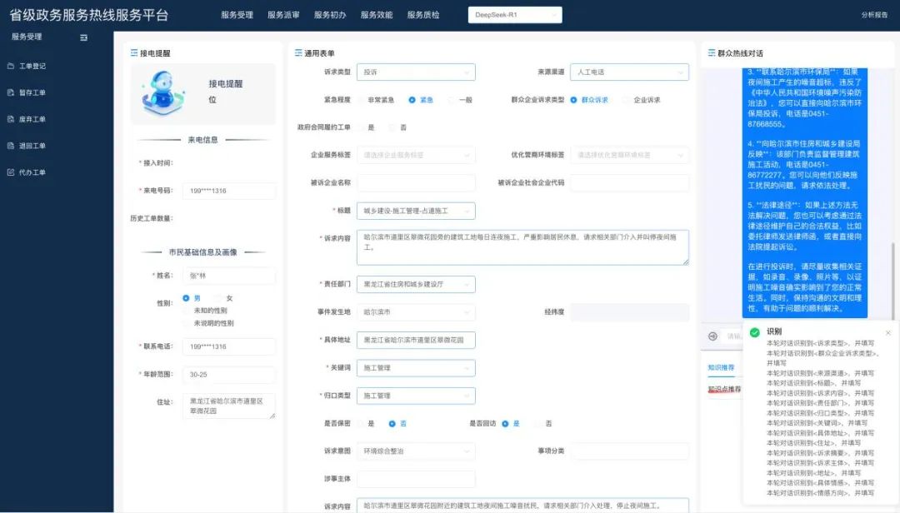Set 是否保密 to 是
The height and width of the screenshot is (513, 900).
point(362,423)
